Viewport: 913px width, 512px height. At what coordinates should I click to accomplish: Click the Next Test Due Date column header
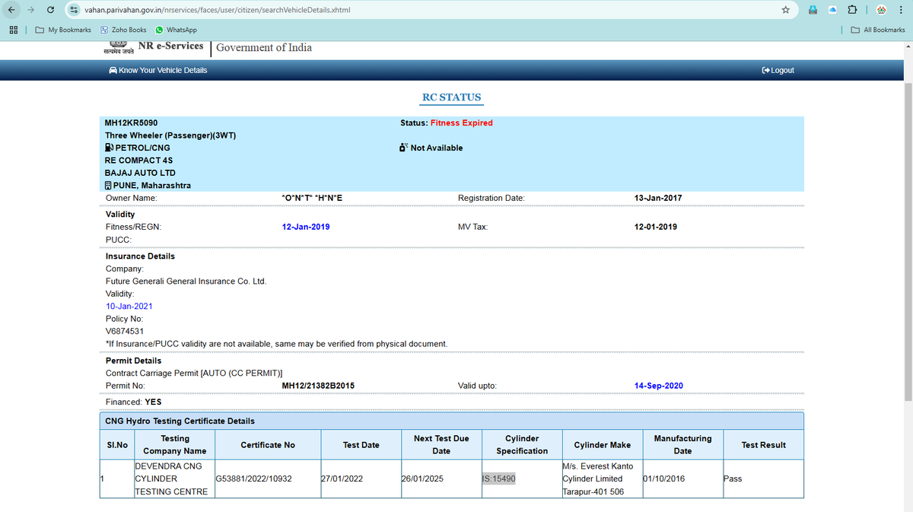[441, 445]
